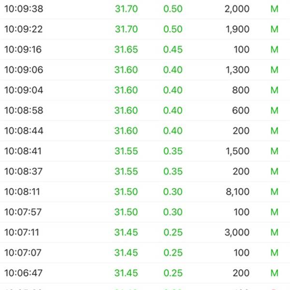Click the 0.30 change at 10:07:57
This screenshot has height=290, width=290.
pos(173,212)
